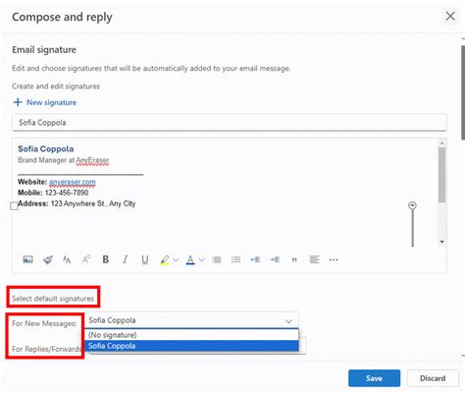Expand the For New Messages dropdown
The image size is (465, 394).
pyautogui.click(x=191, y=320)
